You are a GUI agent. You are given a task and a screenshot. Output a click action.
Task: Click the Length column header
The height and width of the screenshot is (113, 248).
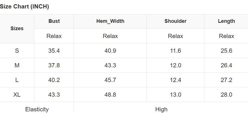pos(226,21)
